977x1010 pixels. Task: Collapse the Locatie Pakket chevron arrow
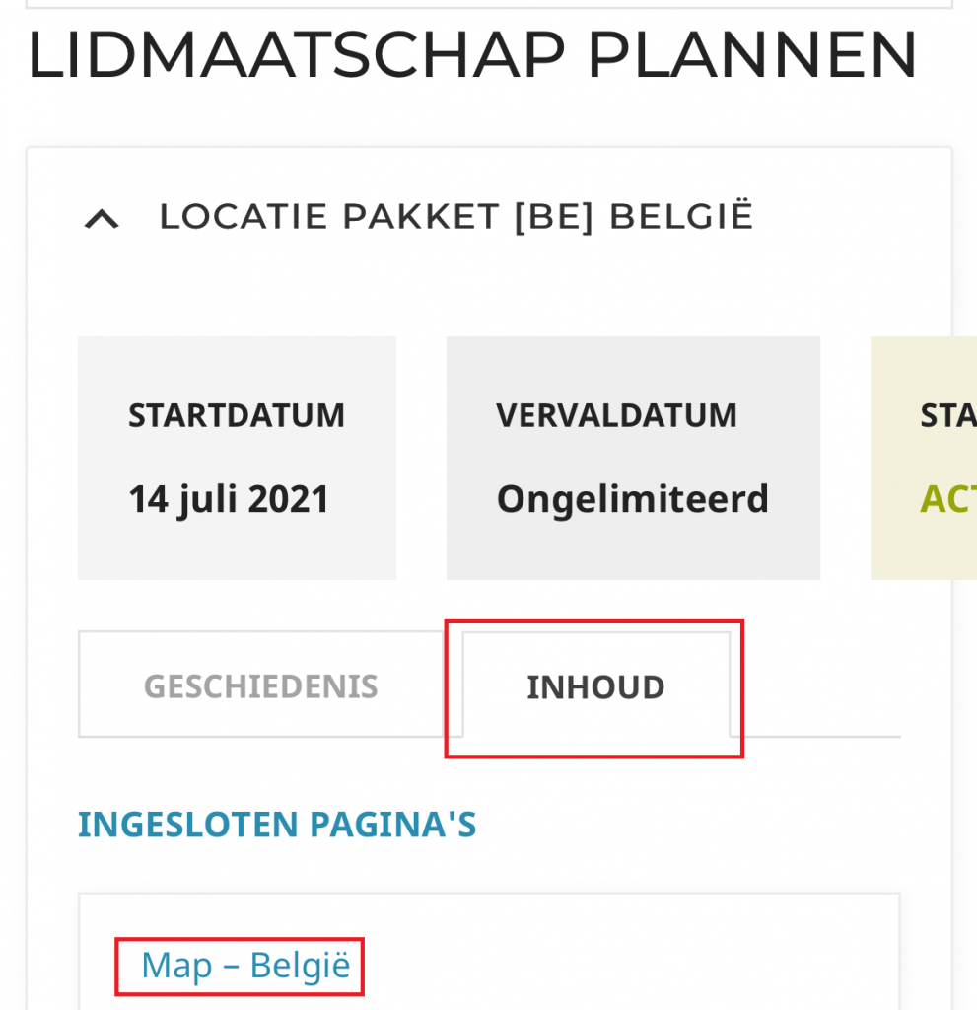click(103, 219)
